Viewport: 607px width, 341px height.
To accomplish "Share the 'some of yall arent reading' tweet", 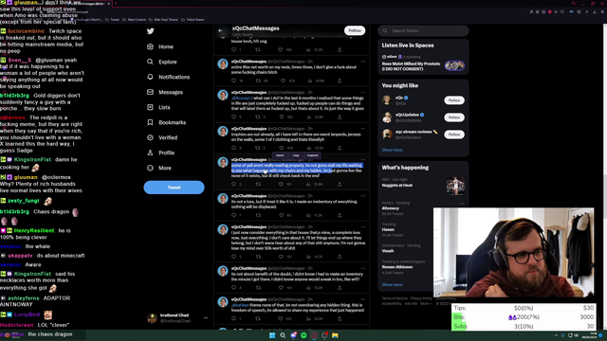I will click(340, 184).
